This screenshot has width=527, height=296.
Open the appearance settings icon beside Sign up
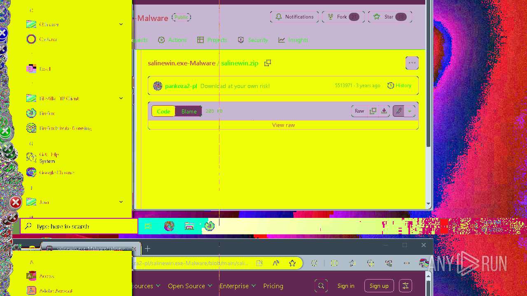(406, 286)
